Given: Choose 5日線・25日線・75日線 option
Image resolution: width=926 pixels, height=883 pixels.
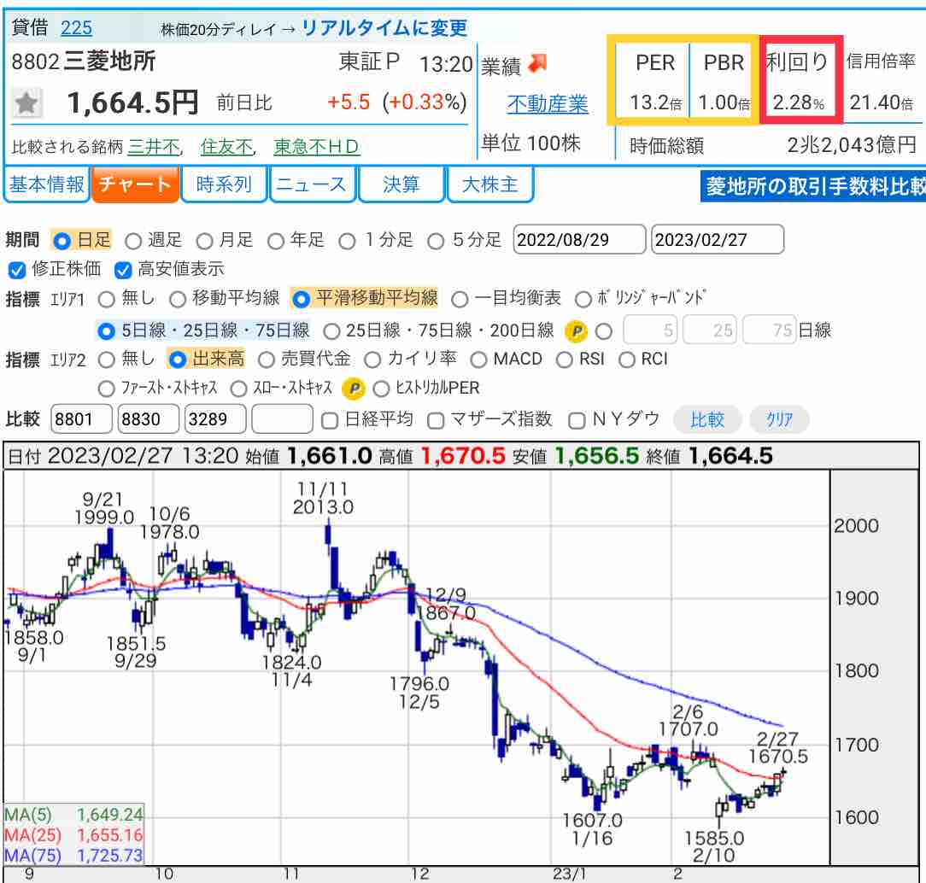Looking at the screenshot, I should 106,331.
